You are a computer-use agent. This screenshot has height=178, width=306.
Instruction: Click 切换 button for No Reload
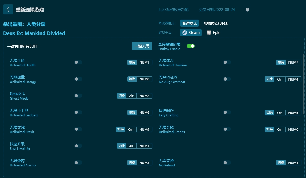[281, 163]
